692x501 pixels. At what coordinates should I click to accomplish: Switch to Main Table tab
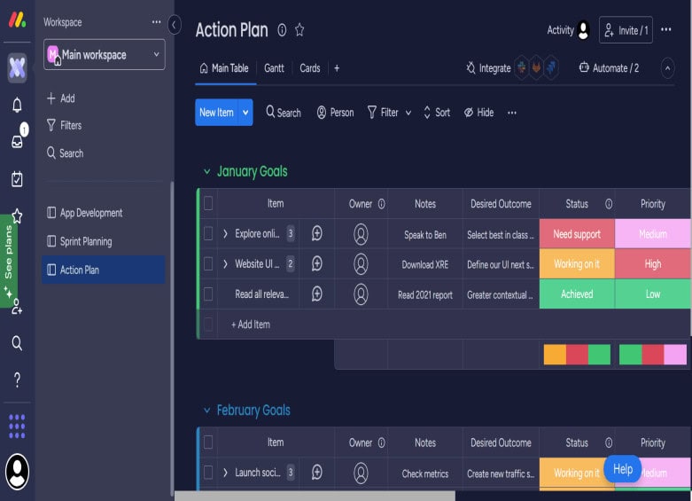(224, 68)
